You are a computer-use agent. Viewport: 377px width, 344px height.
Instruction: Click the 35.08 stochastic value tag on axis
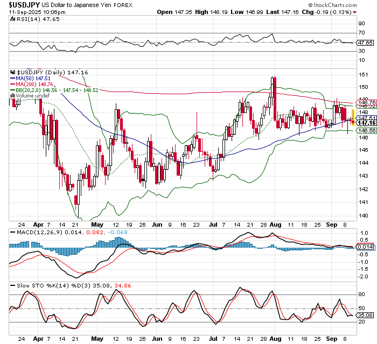click(366, 315)
